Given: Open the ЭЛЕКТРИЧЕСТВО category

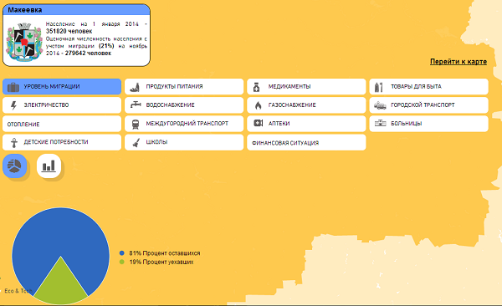Looking at the screenshot, I should coord(62,105).
